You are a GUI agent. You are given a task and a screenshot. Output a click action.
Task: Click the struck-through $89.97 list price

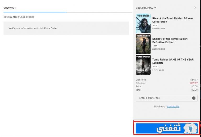[194, 80]
